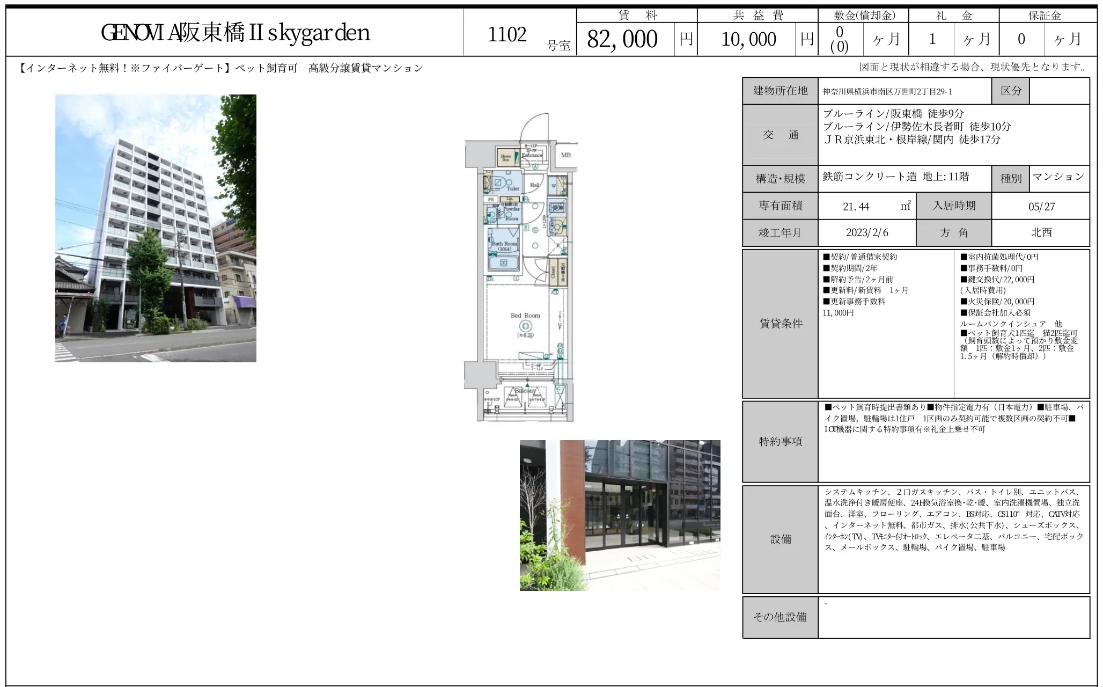Click 保証会社加入必須 line

point(995,313)
